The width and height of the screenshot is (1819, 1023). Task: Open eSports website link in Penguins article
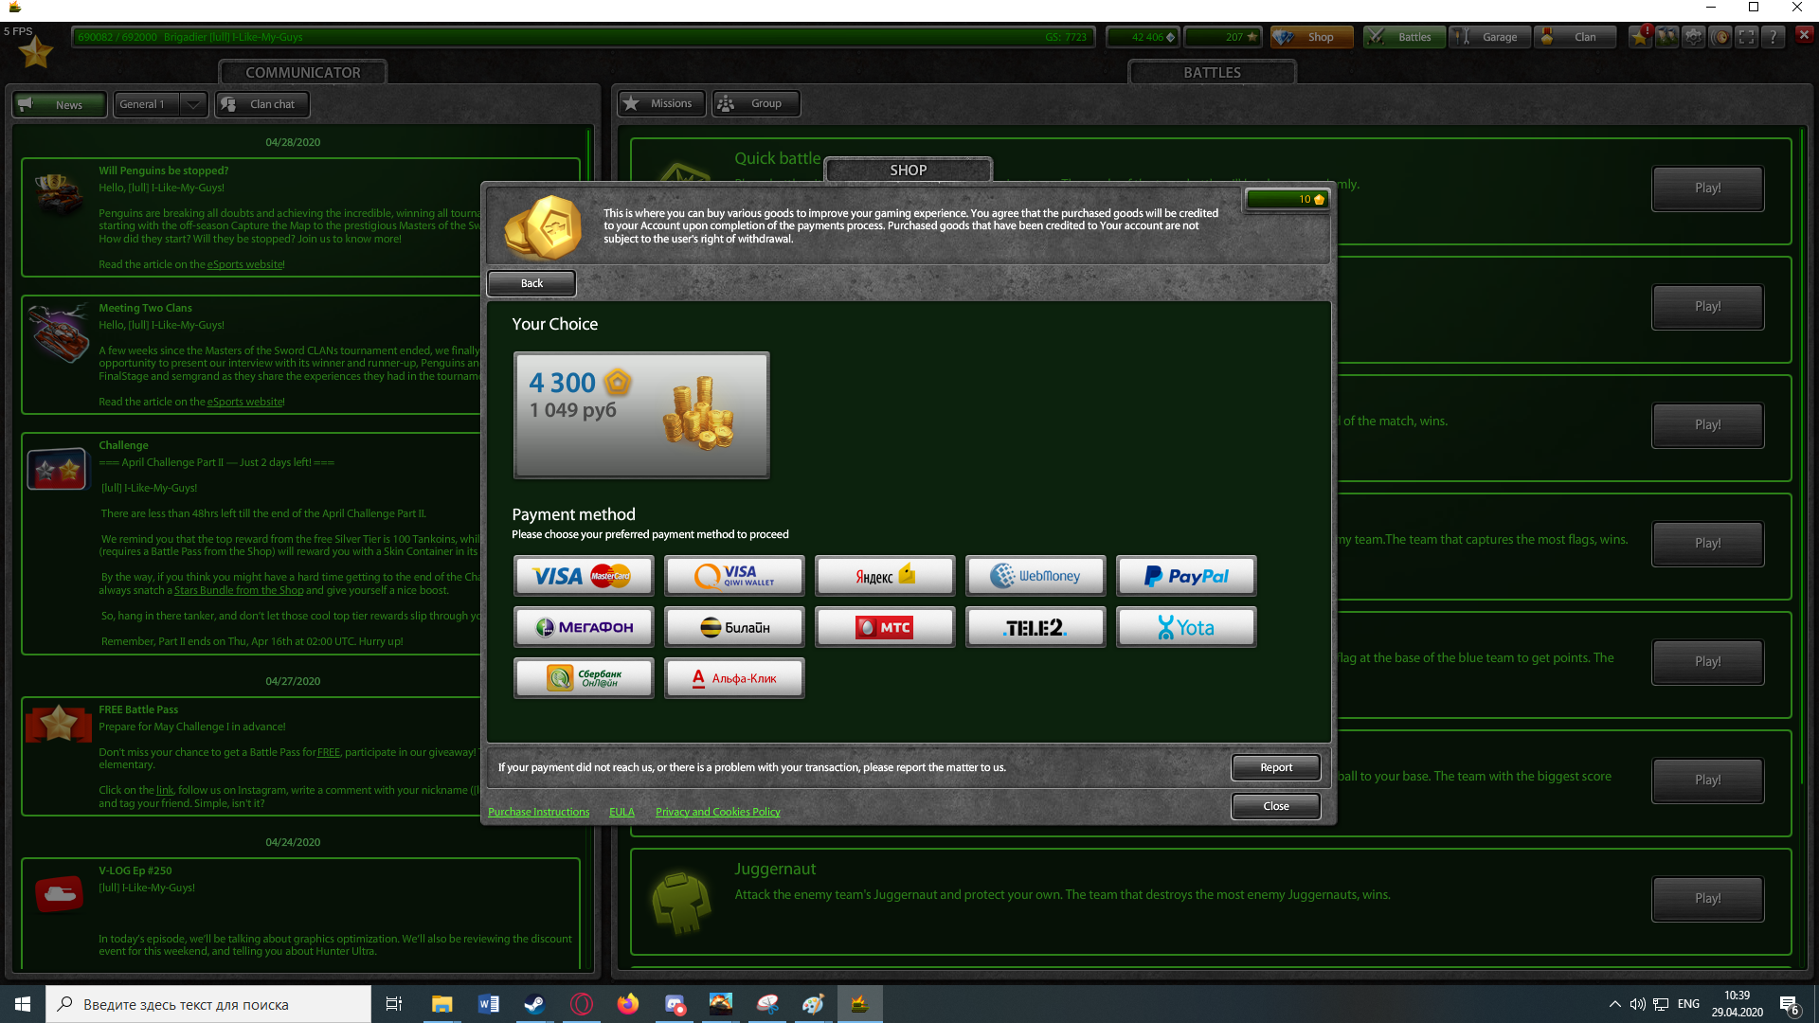244,264
